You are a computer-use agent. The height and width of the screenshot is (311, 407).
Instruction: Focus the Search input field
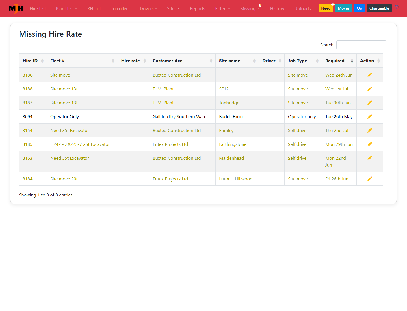click(x=361, y=45)
